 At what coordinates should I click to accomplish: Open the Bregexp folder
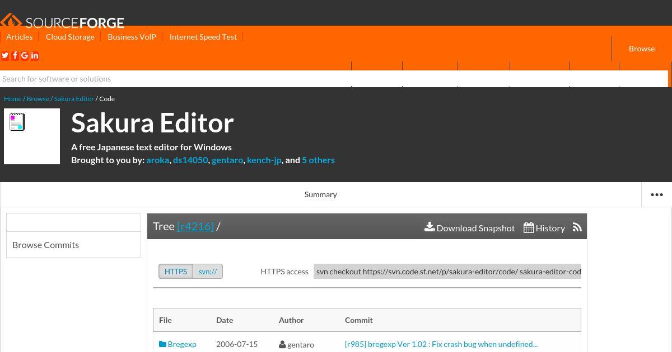[x=178, y=344]
